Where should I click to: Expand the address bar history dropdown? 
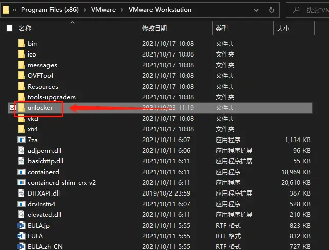[x=256, y=10]
